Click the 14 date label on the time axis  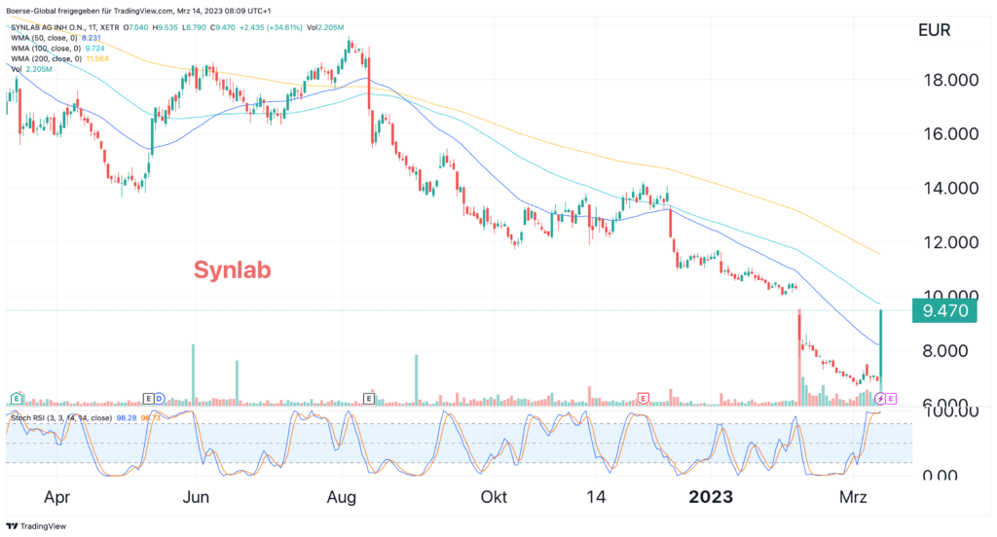point(596,497)
